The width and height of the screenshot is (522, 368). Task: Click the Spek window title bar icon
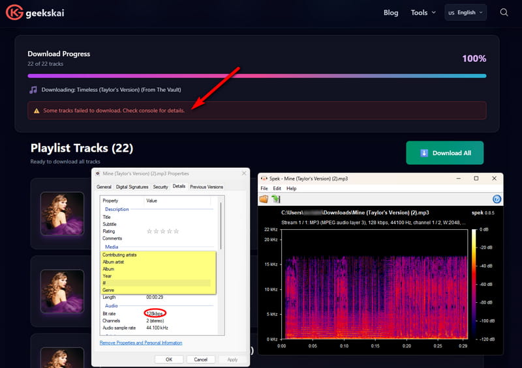(x=264, y=178)
